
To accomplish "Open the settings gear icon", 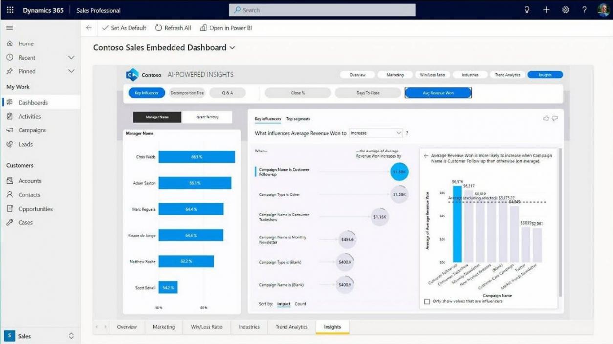I will point(566,10).
